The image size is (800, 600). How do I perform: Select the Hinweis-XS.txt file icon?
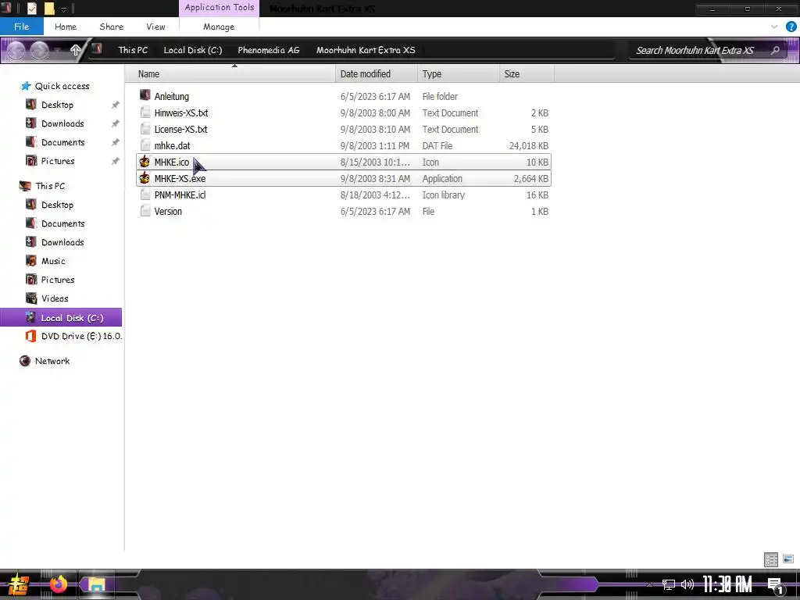pyautogui.click(x=145, y=112)
